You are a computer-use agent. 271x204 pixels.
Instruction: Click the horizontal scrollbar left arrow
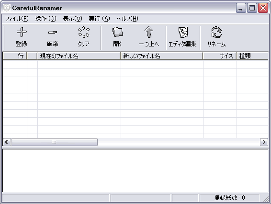click(7, 142)
